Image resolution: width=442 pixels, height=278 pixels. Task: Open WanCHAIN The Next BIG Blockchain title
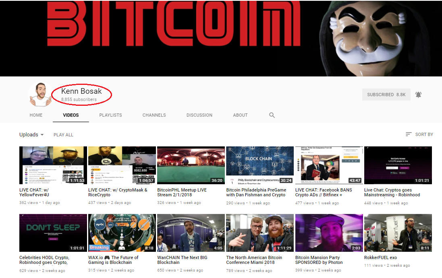(182, 260)
